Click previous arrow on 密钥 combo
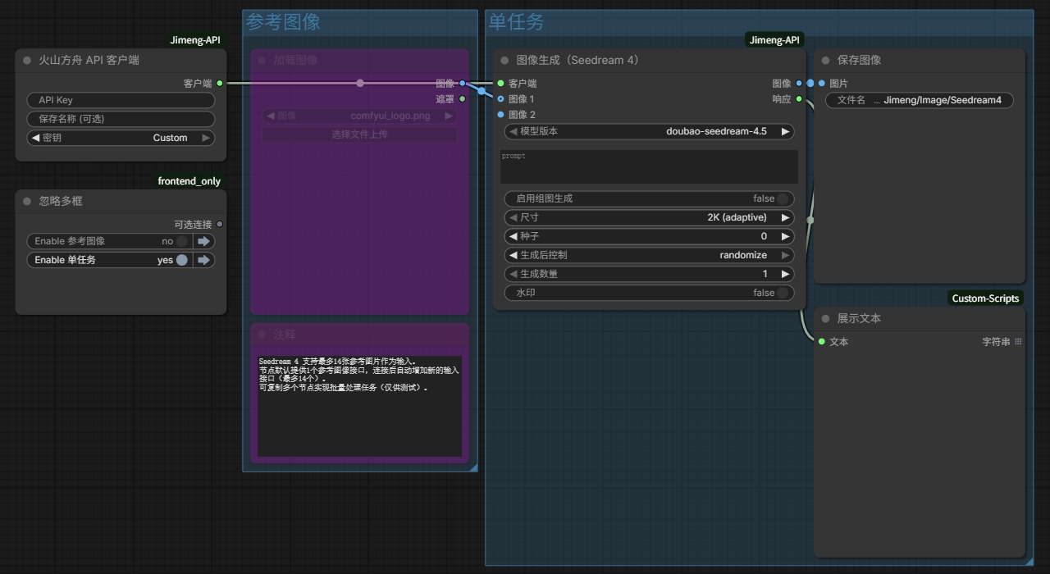This screenshot has height=574, width=1050. 35,138
